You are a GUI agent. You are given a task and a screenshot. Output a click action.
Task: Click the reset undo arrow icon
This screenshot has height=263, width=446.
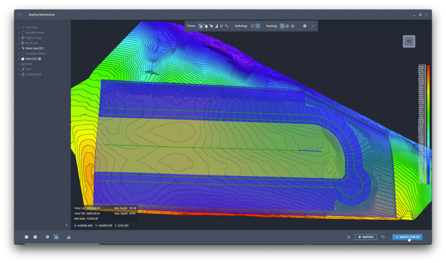tap(383, 237)
